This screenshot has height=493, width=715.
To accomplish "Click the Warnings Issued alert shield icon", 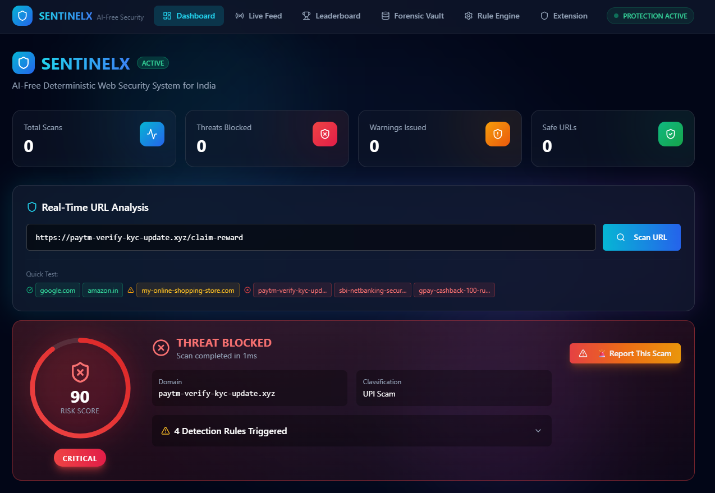I will tap(498, 134).
